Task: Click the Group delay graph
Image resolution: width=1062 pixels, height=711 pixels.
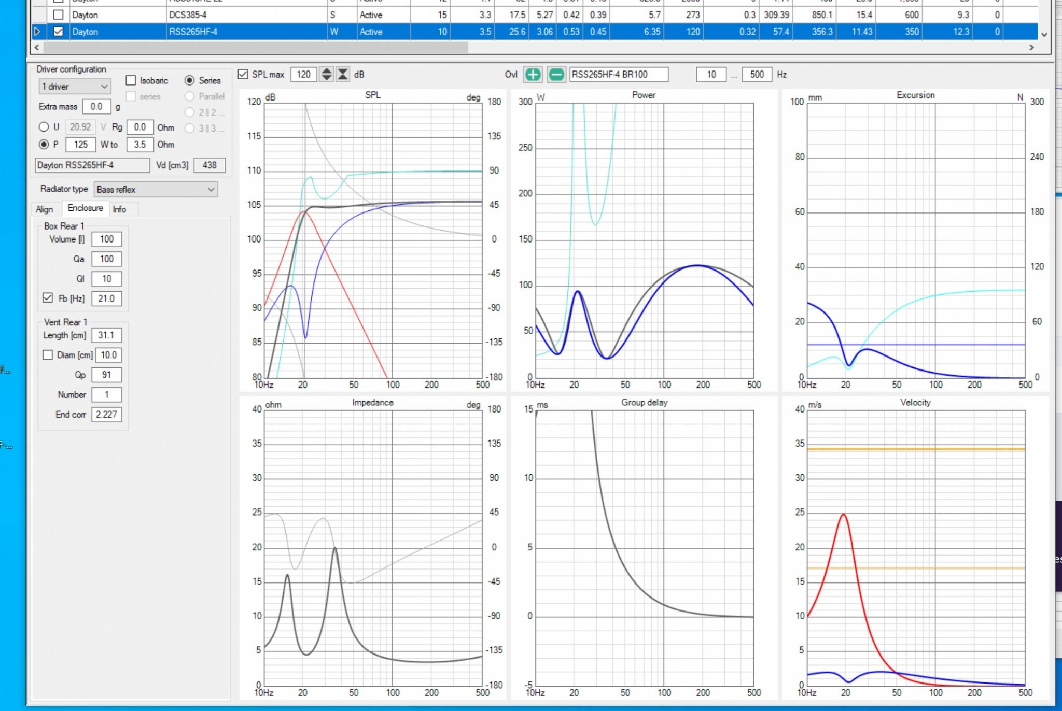Action: click(645, 548)
